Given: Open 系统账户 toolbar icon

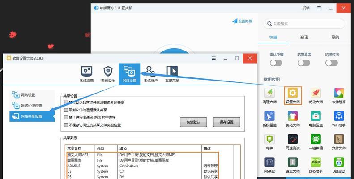Looking at the screenshot, I should coord(150,74).
